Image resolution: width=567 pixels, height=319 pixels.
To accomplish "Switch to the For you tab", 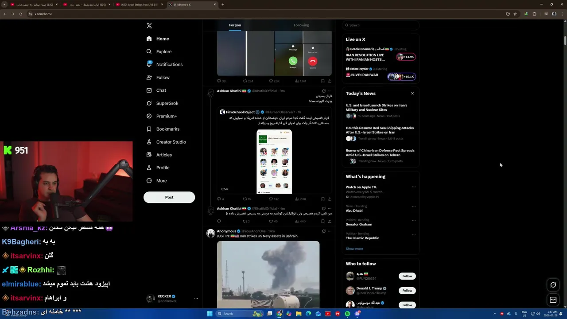I will (x=235, y=25).
